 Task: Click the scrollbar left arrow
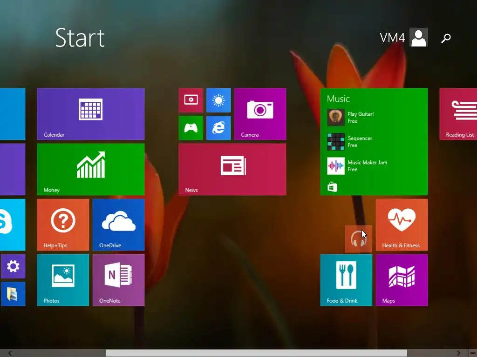click(x=10, y=353)
